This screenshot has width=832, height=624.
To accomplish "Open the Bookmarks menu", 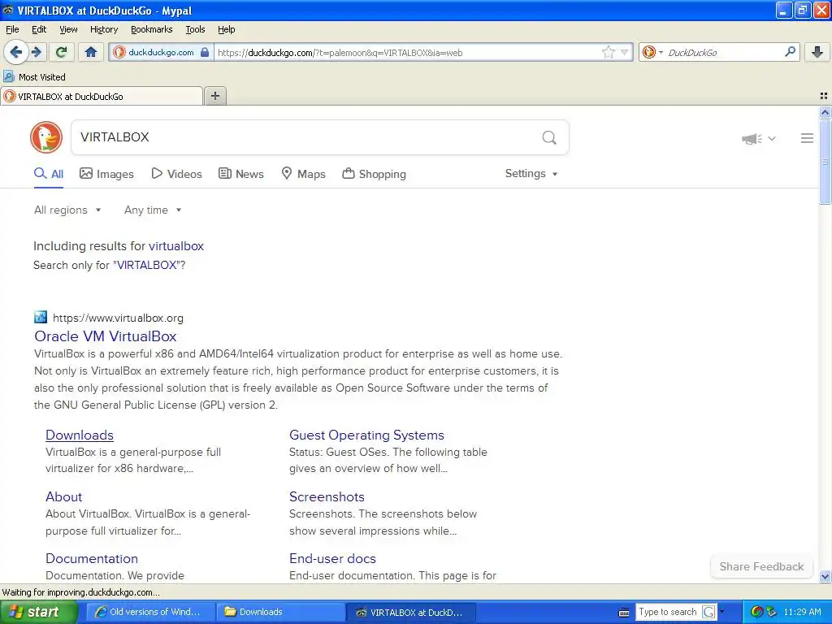I will [x=151, y=29].
